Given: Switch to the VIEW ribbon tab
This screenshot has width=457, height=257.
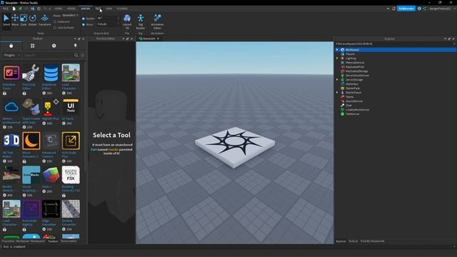Looking at the screenshot, I should (x=109, y=9).
